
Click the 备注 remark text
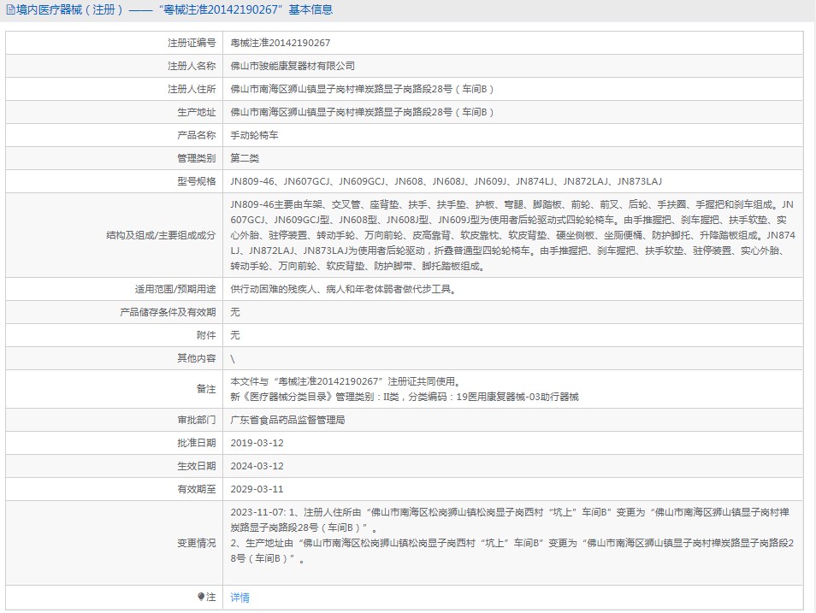(x=405, y=389)
